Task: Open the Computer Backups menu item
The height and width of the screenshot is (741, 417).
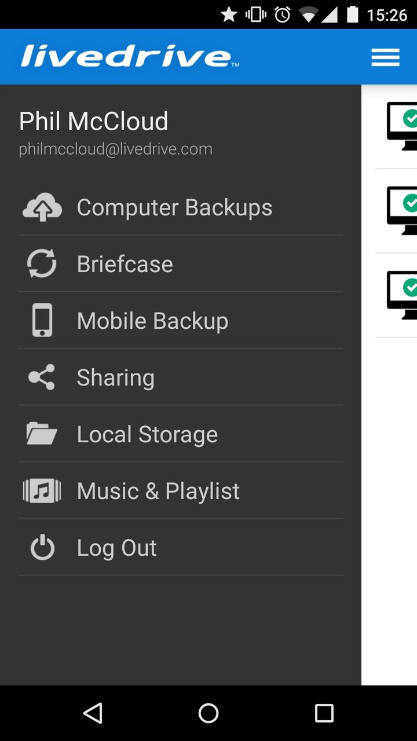Action: tap(181, 208)
